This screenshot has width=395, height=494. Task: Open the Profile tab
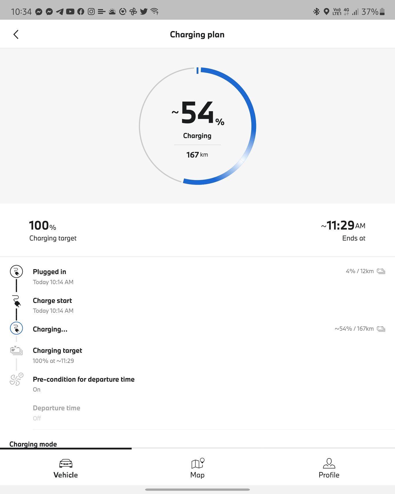(x=329, y=468)
